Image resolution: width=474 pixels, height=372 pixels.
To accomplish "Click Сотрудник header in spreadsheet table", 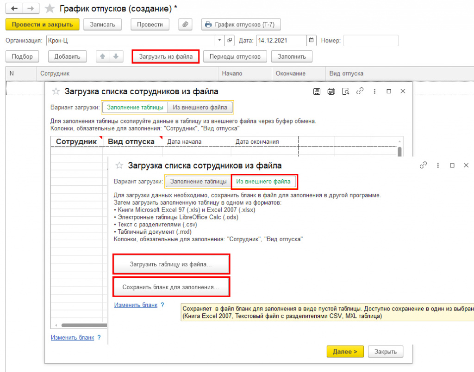I will 76,141.
